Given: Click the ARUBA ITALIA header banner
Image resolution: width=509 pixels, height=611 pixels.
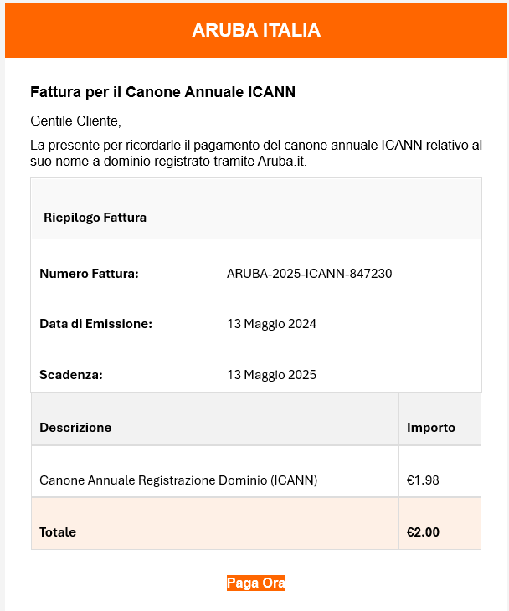Looking at the screenshot, I should [256, 30].
